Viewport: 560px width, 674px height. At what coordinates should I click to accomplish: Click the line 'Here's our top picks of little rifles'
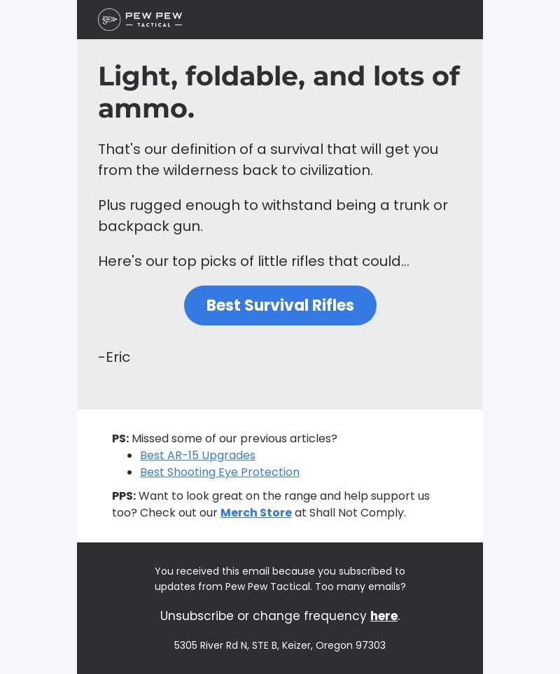[253, 261]
